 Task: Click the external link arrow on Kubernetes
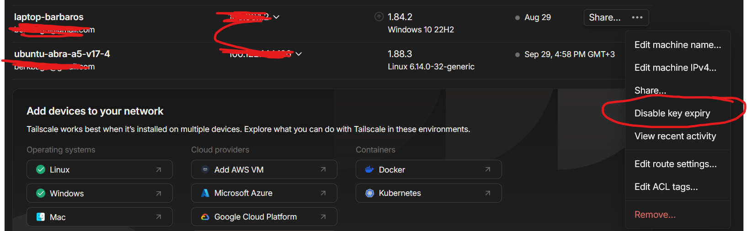pos(488,193)
